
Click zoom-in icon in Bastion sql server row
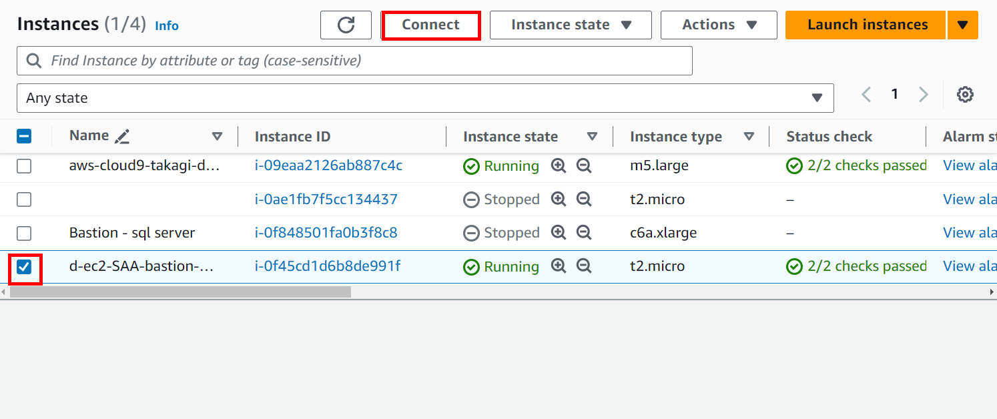559,233
